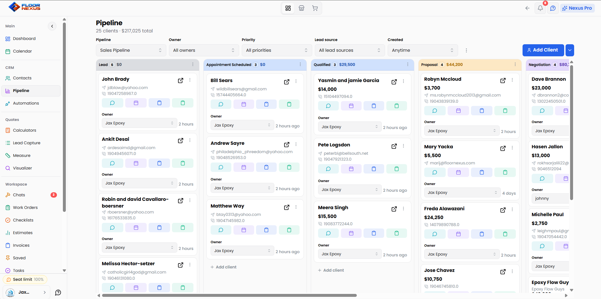This screenshot has width=601, height=299.
Task: Add client to Appointment Scheduled column
Action: [x=223, y=267]
